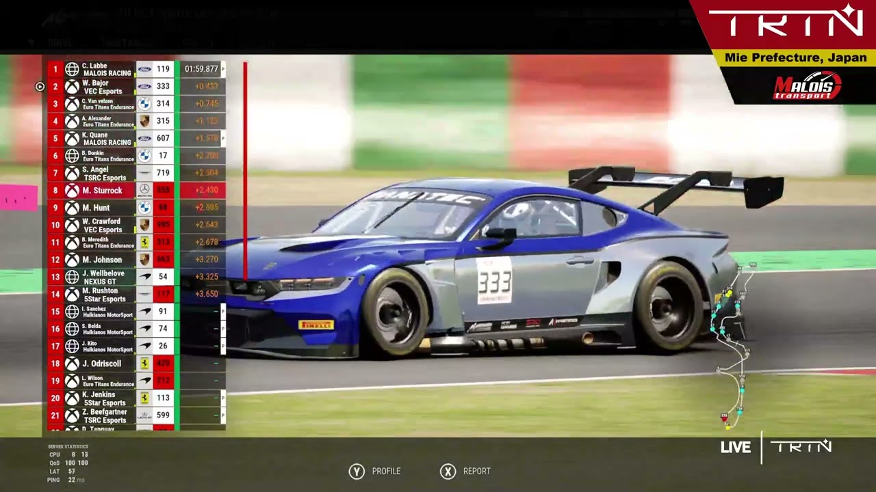Open the Report option with the X button

pos(465,471)
